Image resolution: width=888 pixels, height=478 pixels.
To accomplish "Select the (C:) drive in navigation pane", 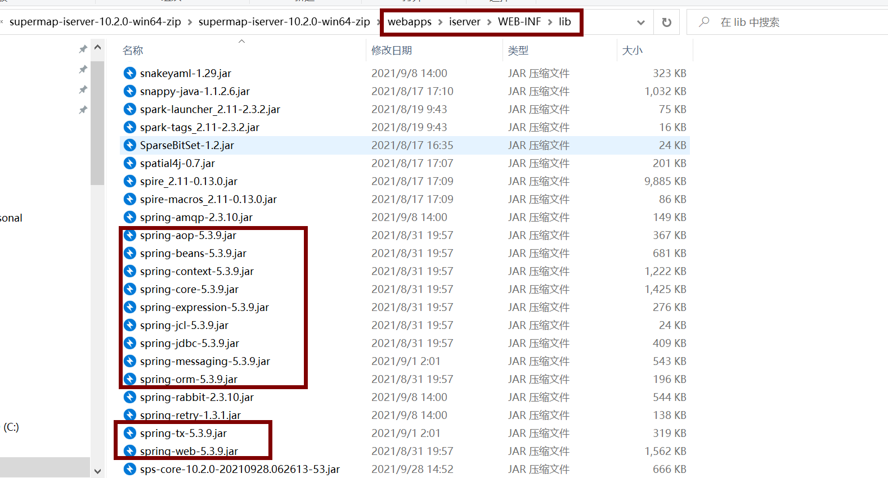I will coord(11,427).
